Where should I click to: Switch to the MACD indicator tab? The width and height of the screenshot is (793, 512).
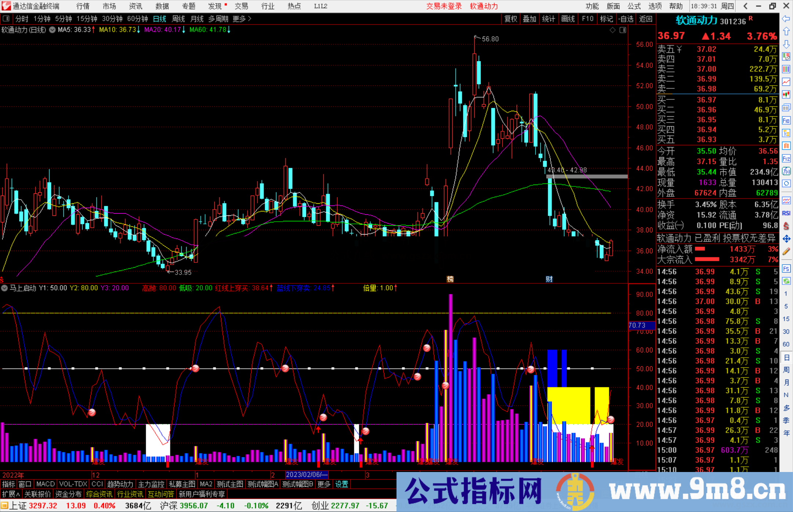(45, 484)
